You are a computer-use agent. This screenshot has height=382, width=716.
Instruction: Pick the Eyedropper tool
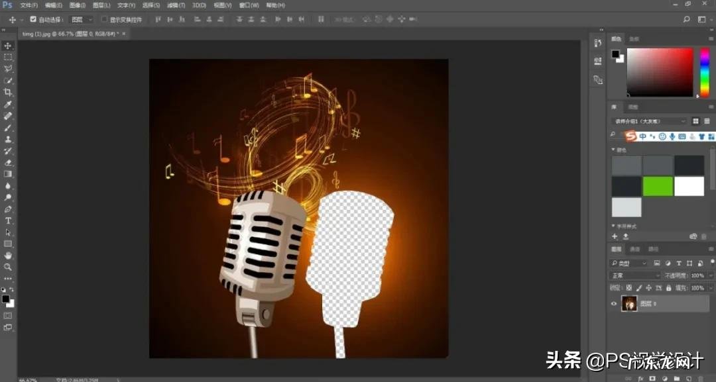8,105
